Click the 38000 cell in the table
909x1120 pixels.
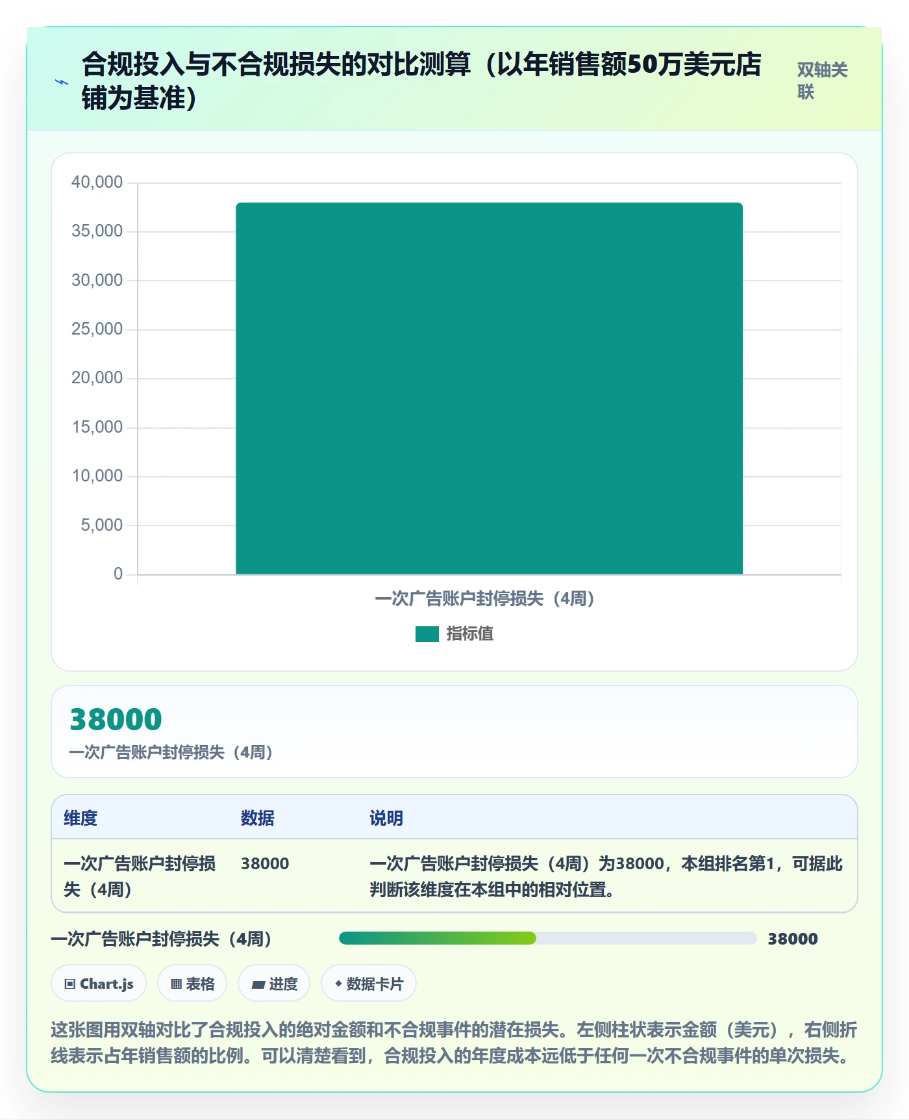tap(265, 863)
